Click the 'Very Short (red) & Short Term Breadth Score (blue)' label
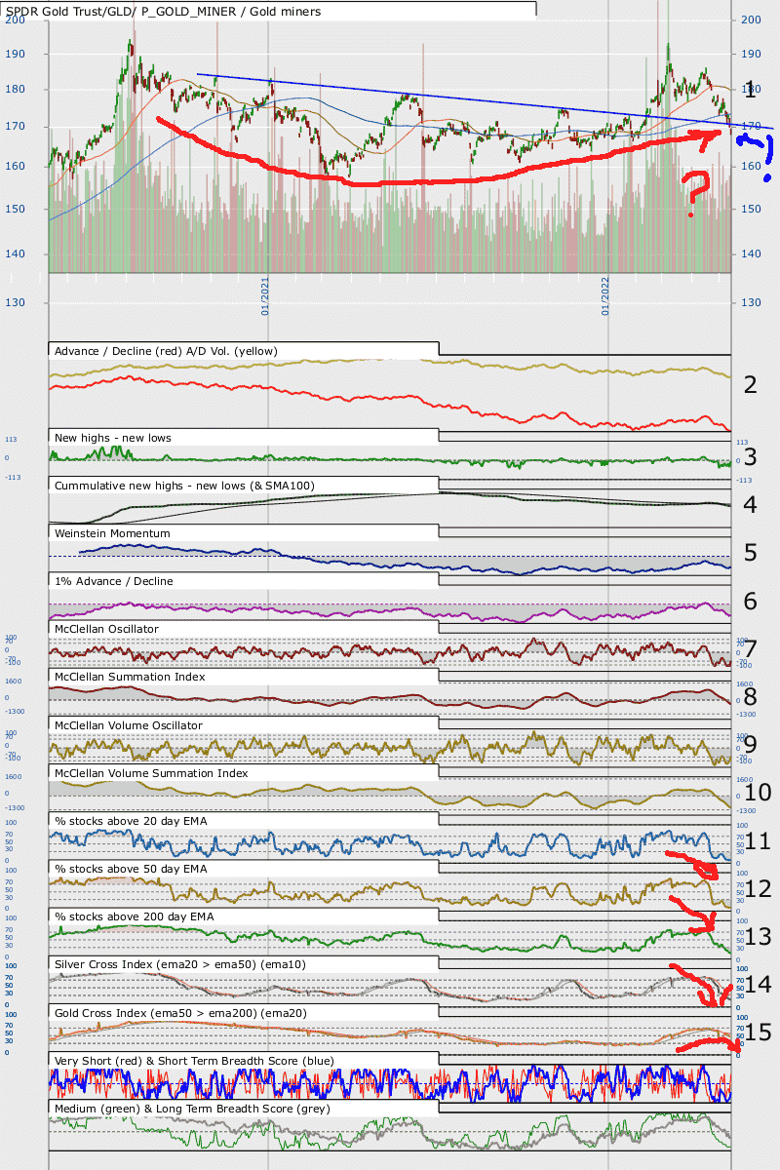The width and height of the screenshot is (780, 1170). (194, 1059)
